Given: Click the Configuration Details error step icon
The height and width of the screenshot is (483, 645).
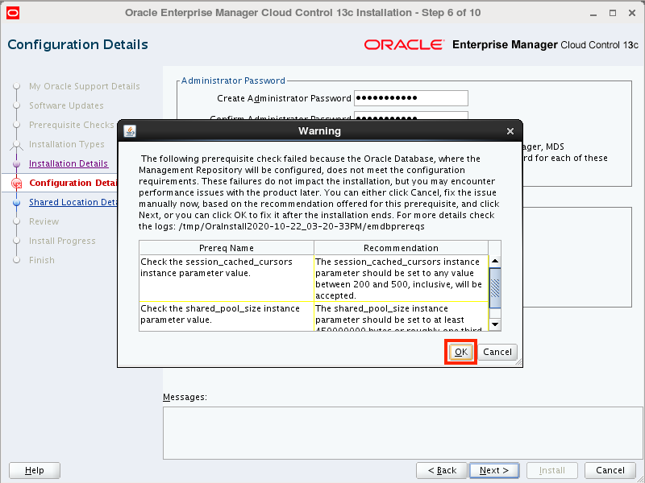Looking at the screenshot, I should (x=17, y=184).
